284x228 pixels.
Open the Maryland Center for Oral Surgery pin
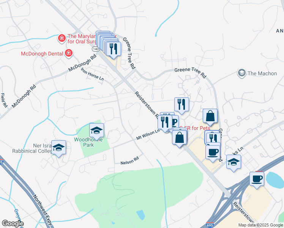click(x=62, y=38)
